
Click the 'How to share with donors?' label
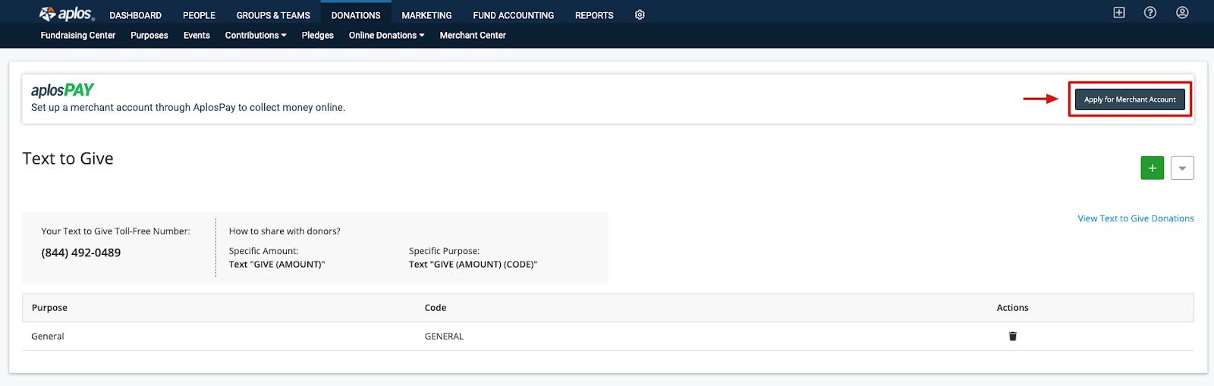pos(285,231)
